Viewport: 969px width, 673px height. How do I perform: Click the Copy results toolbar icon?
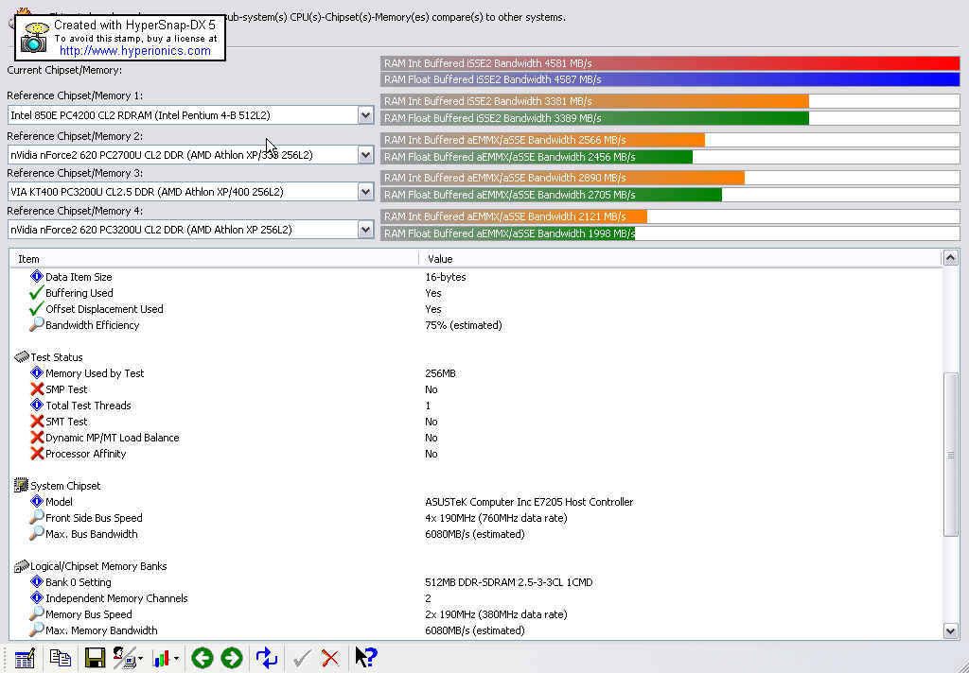click(x=60, y=658)
